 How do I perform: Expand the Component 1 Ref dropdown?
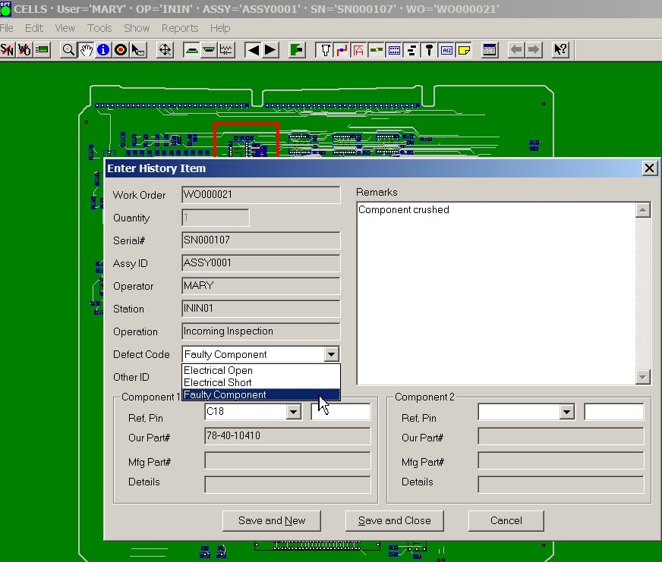click(x=293, y=412)
